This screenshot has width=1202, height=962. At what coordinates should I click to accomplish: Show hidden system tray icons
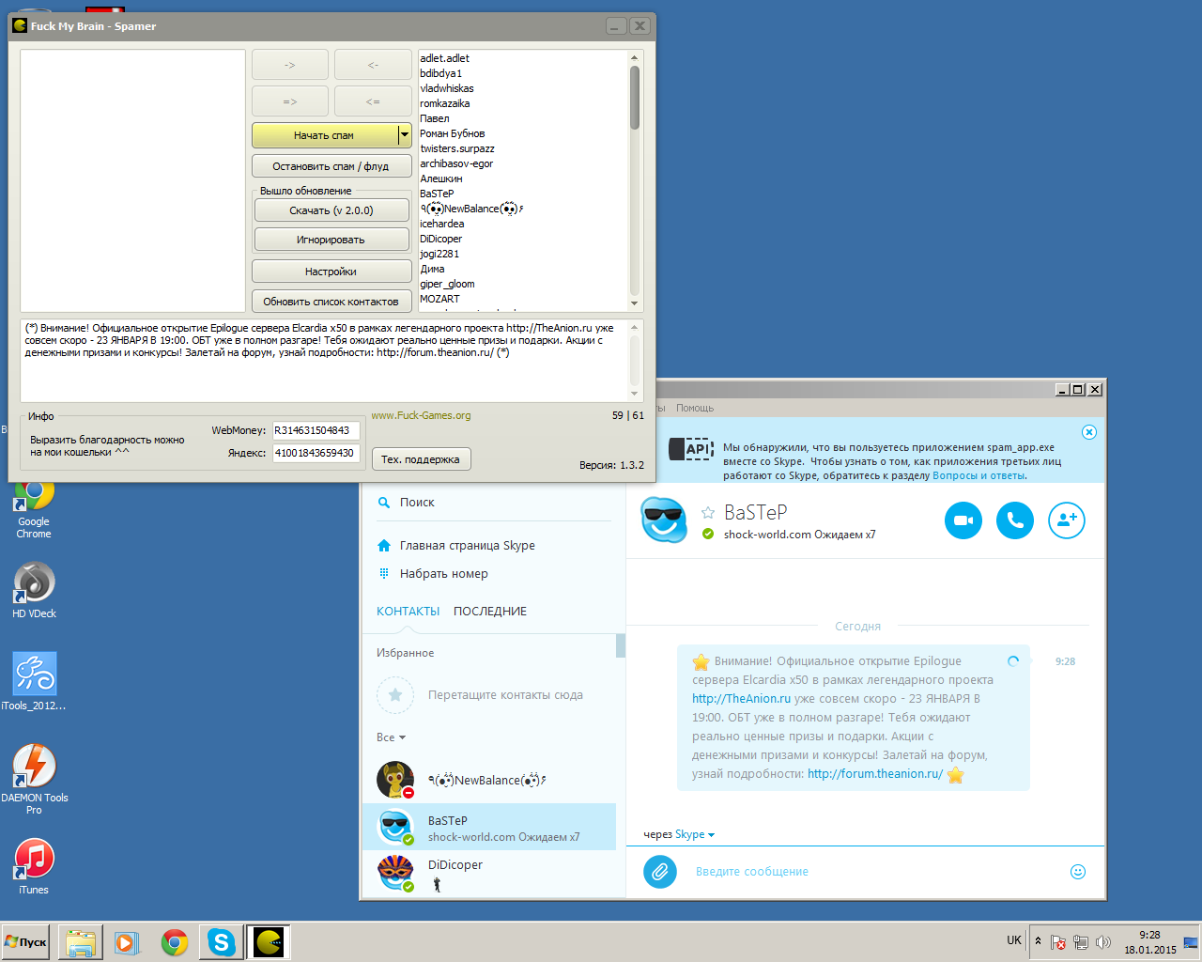click(x=1038, y=941)
